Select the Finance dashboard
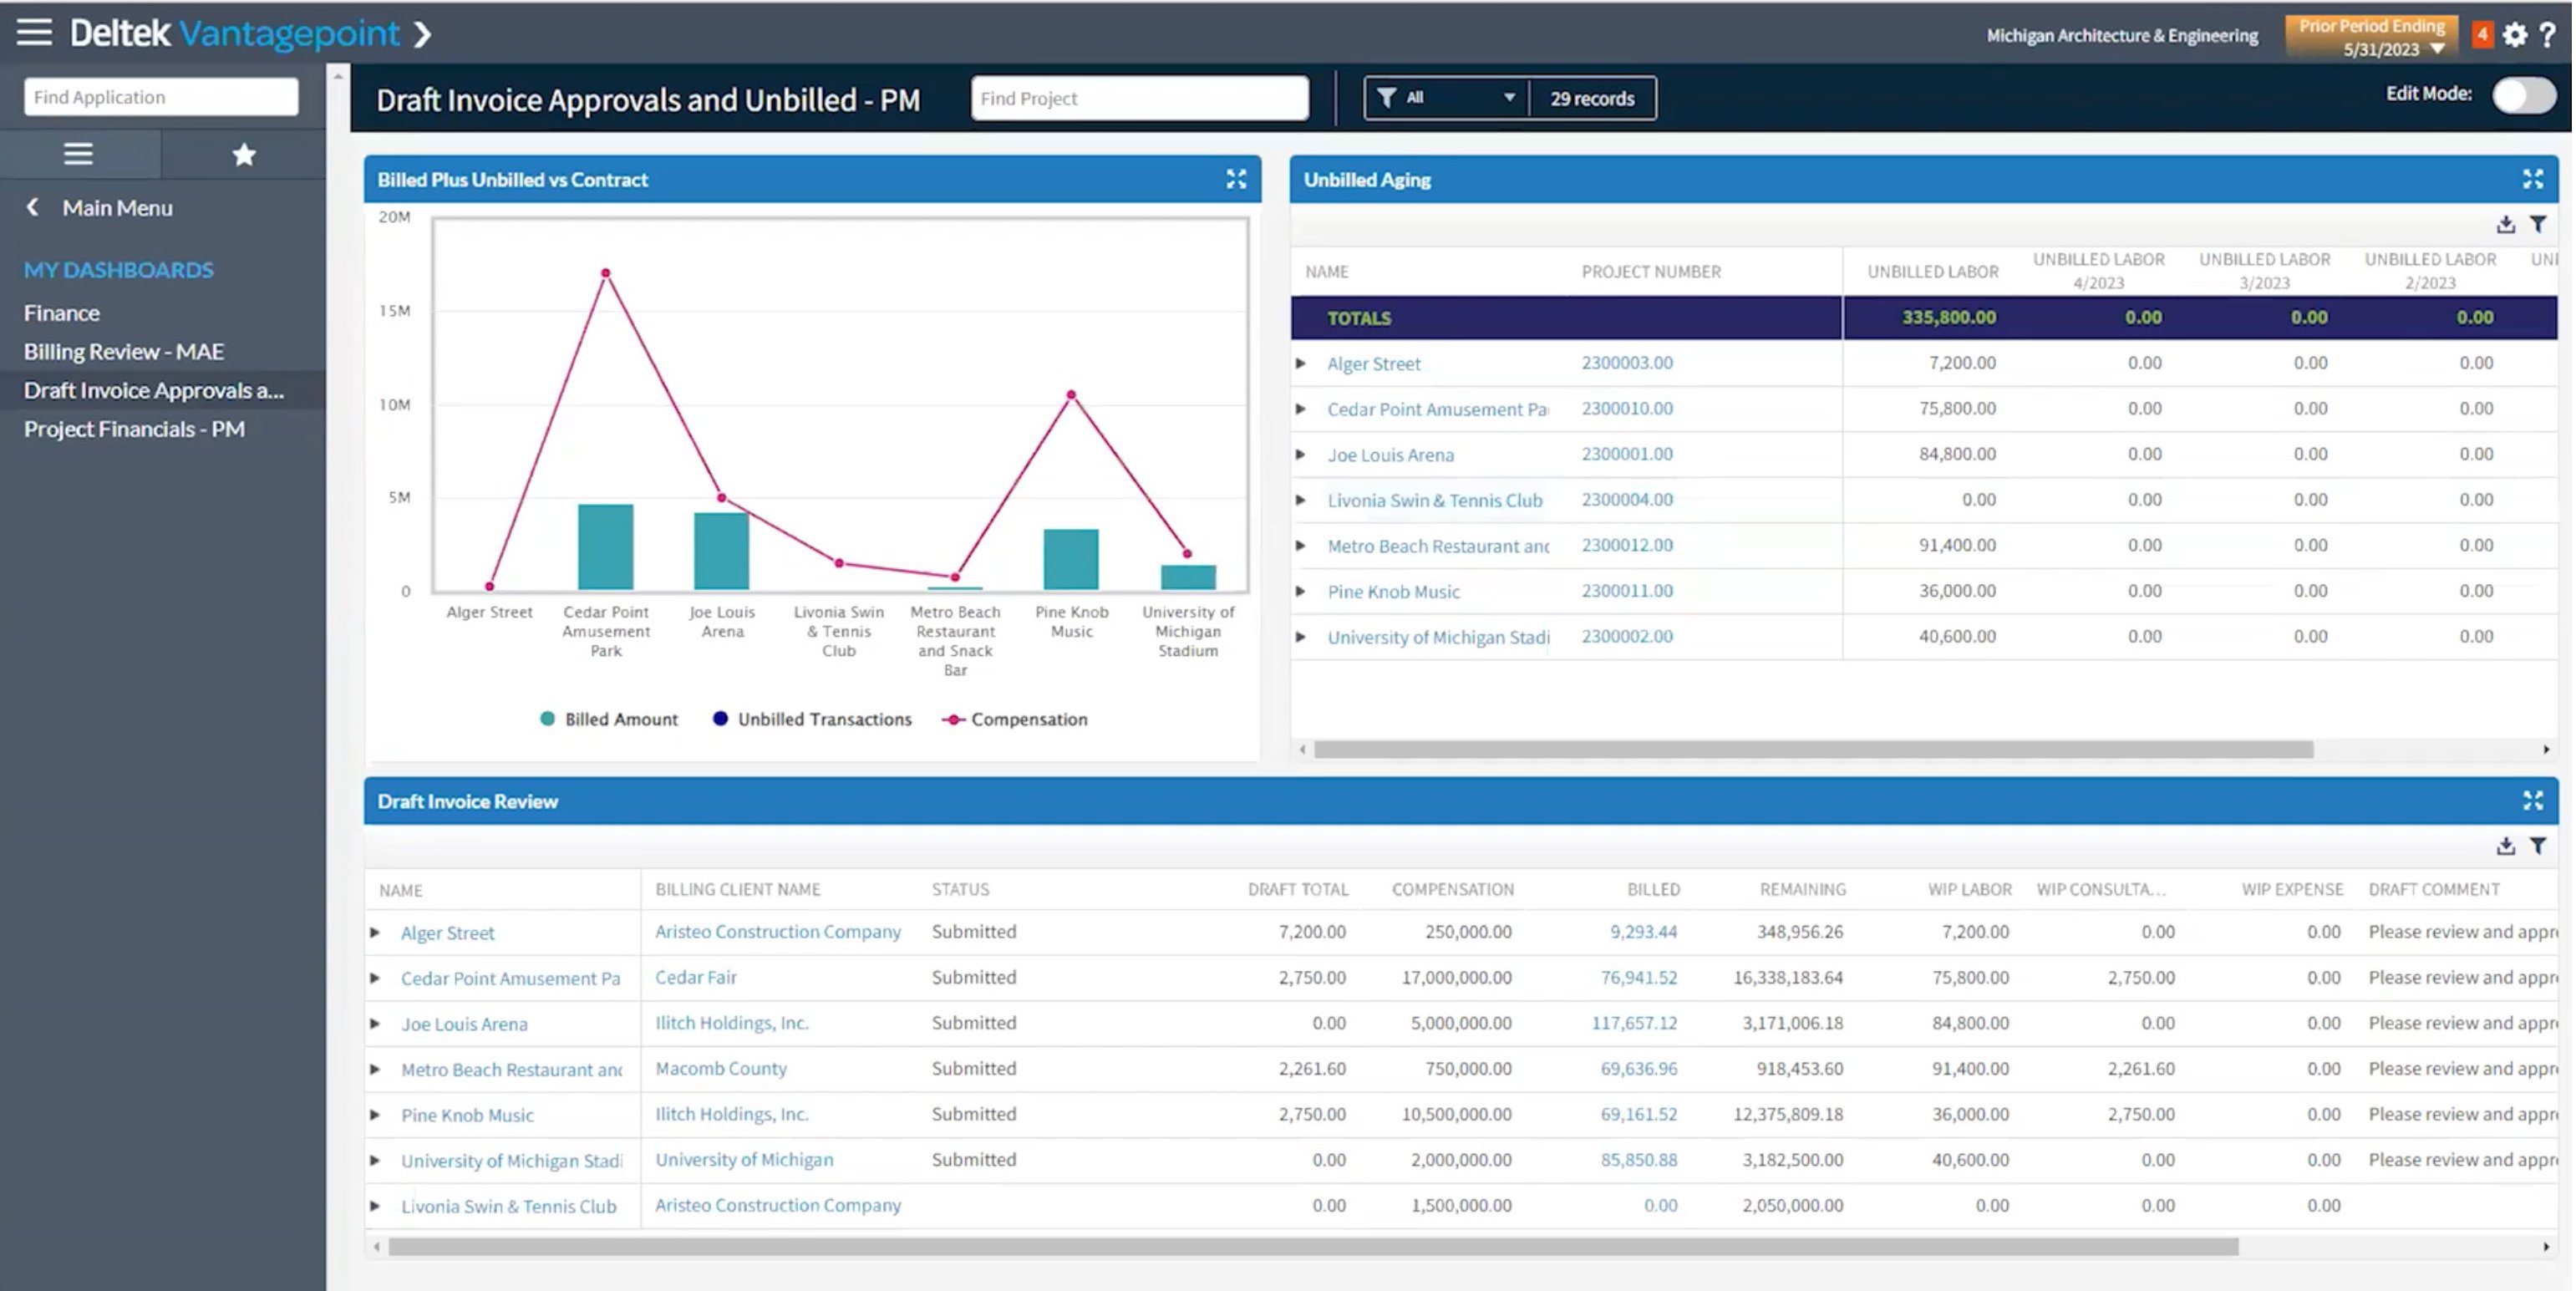This screenshot has height=1291, width=2576. click(x=62, y=312)
